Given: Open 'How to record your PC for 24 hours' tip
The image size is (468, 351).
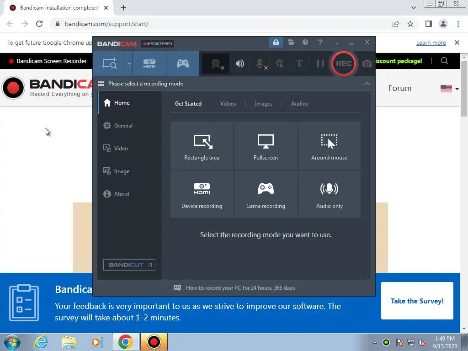Looking at the screenshot, I should [x=240, y=288].
